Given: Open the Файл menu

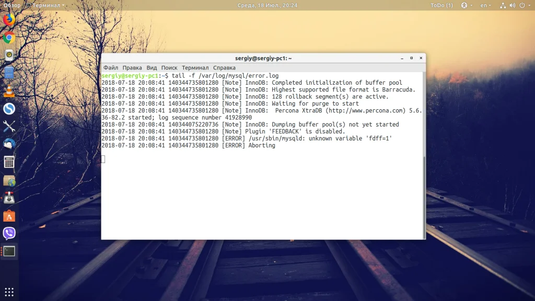Looking at the screenshot, I should pyautogui.click(x=111, y=67).
